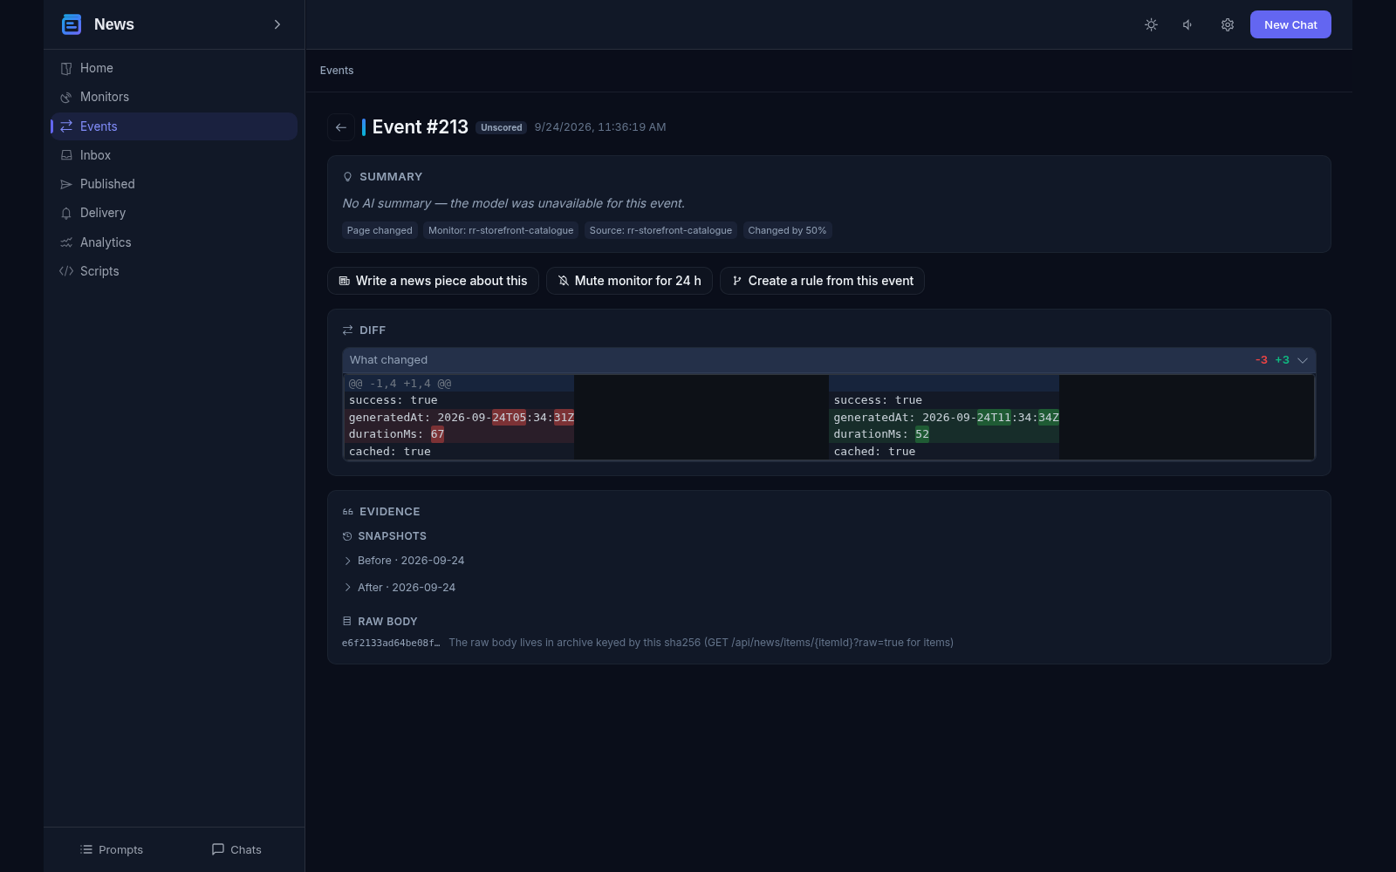Viewport: 1396px width, 872px height.
Task: Click the What changed header
Action: [x=829, y=360]
